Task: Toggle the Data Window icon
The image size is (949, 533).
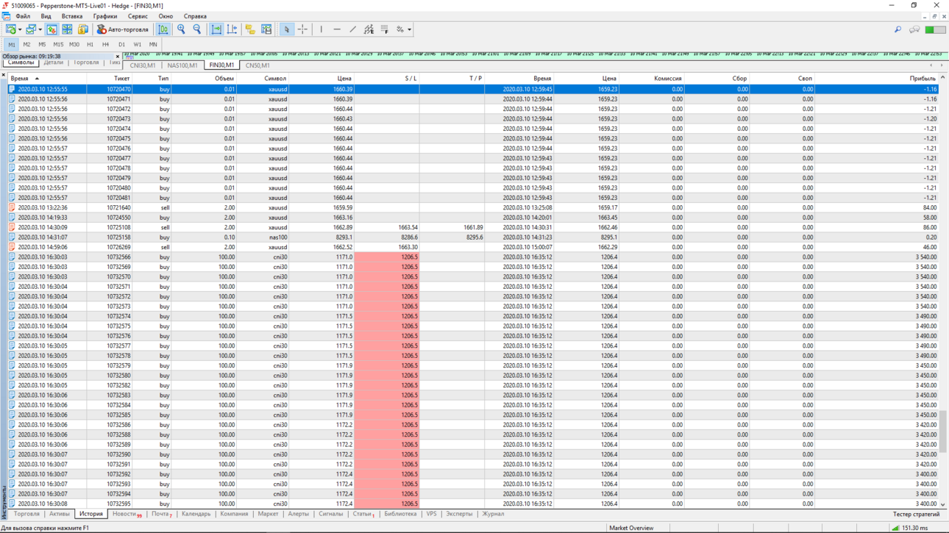Action: 67,29
